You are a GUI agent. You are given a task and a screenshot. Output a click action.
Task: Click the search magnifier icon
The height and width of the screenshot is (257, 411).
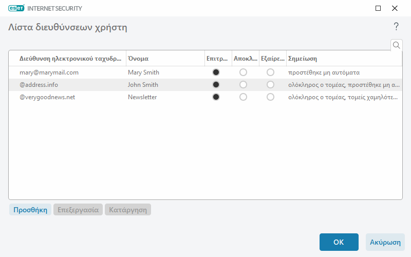click(396, 45)
